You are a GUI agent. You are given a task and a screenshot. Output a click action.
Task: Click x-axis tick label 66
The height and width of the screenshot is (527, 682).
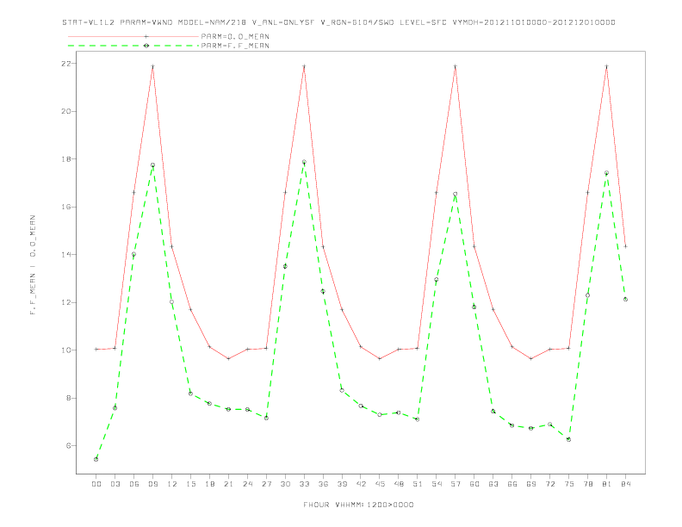point(512,484)
